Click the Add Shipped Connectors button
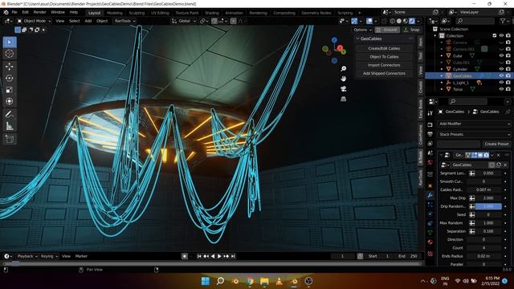 click(384, 73)
